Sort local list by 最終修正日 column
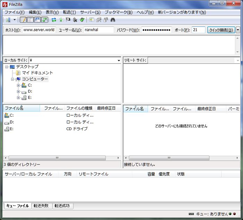 coord(108,108)
